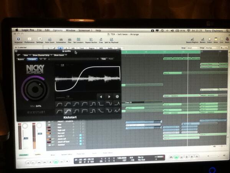Select seventh curve shape in bottom row
230x173 pixels.
[109, 110]
